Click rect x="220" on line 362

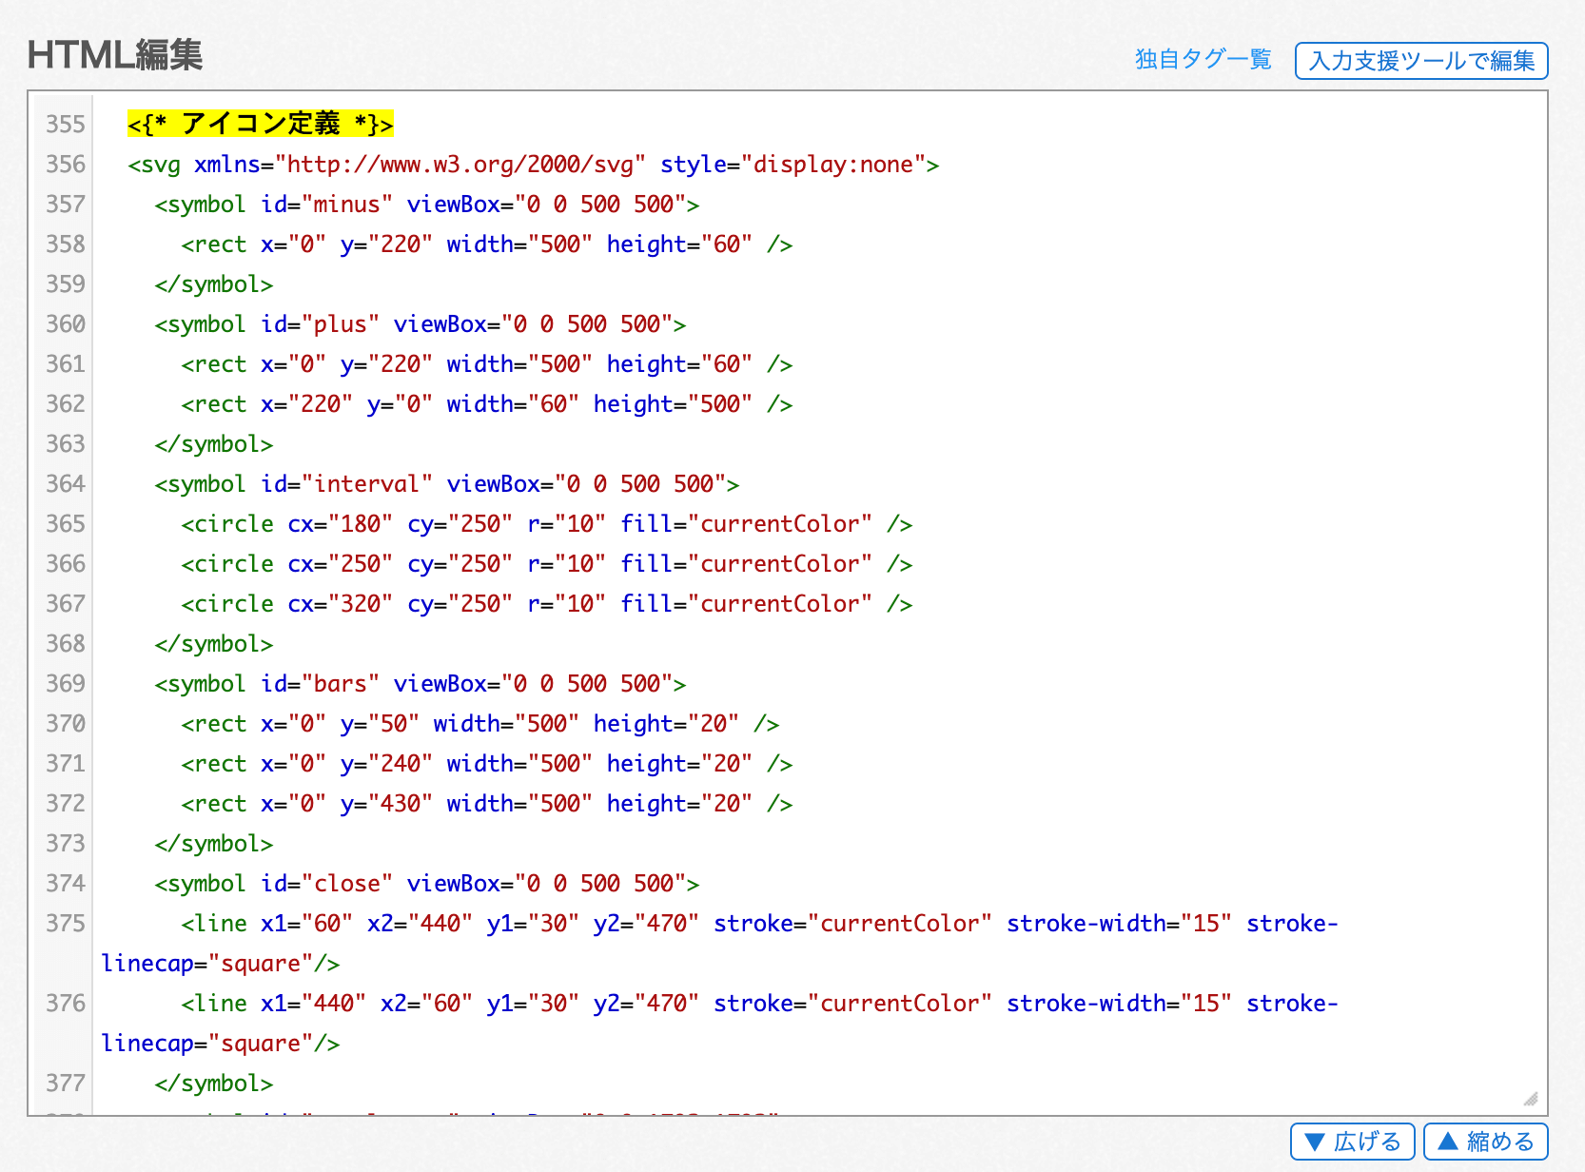coord(487,404)
